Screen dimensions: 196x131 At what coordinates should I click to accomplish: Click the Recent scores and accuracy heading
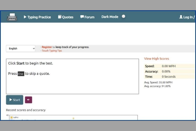26,110
